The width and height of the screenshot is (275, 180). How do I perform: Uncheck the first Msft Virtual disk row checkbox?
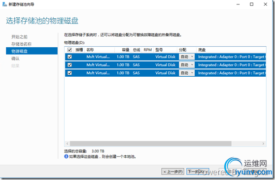pos(69,57)
